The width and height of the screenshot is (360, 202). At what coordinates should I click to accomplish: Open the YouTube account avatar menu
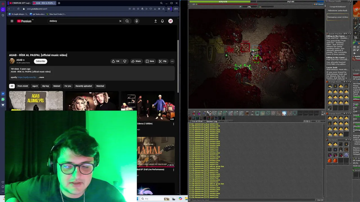170,21
